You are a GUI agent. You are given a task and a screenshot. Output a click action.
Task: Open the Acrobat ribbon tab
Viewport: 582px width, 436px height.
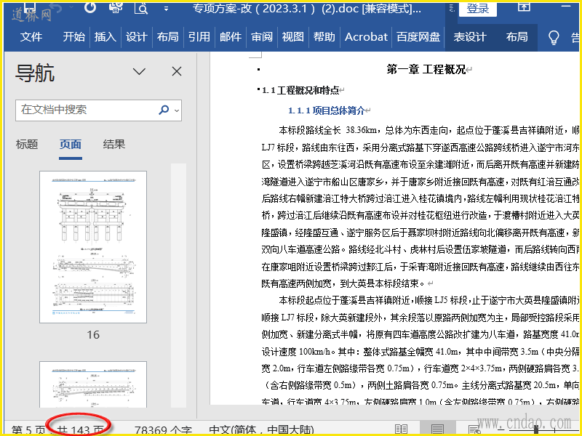[x=366, y=37]
